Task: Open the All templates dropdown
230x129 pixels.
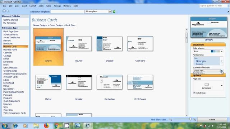Action: click(x=110, y=11)
